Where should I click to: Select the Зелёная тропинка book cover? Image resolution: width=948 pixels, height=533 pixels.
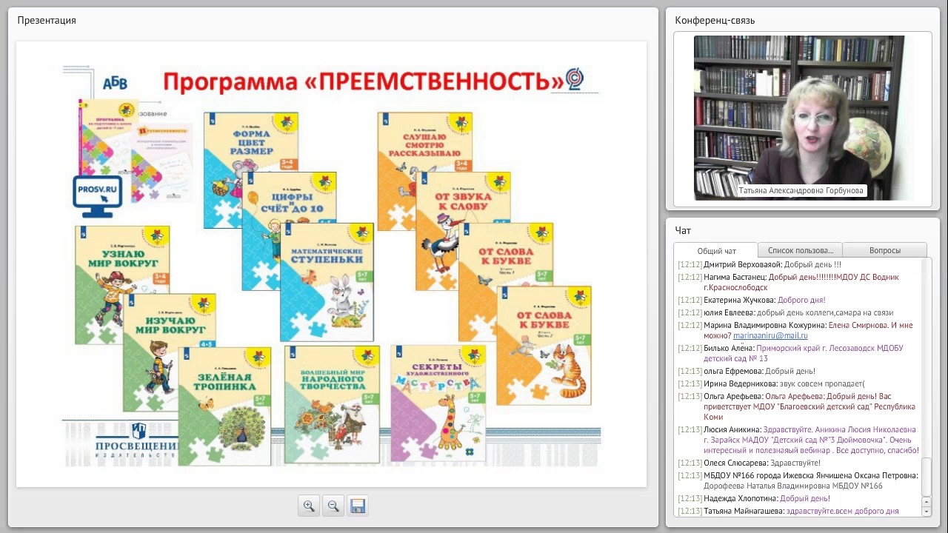(x=224, y=406)
